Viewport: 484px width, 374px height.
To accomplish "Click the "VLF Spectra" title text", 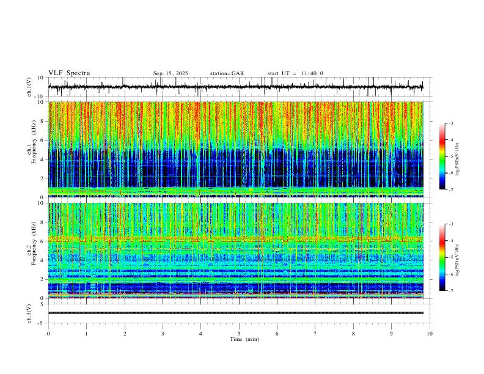I will coord(69,73).
